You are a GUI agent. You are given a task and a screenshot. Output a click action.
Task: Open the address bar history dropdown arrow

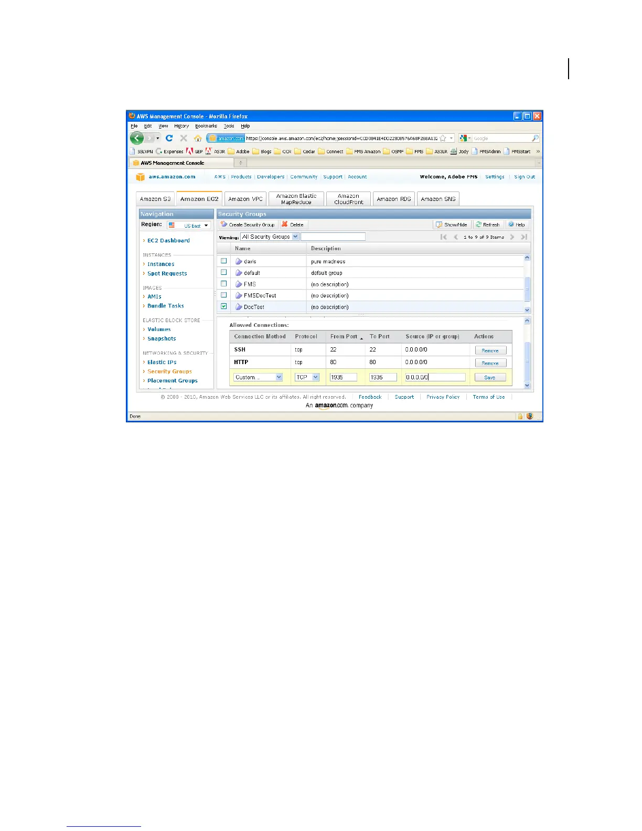coord(452,138)
